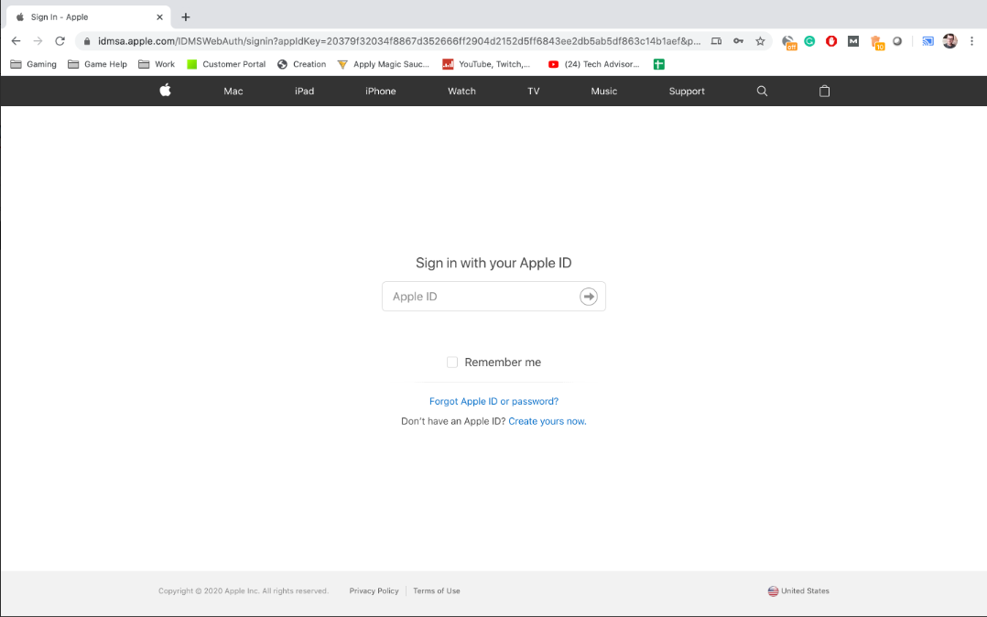
Task: Click the URL address bar
Action: (x=399, y=41)
